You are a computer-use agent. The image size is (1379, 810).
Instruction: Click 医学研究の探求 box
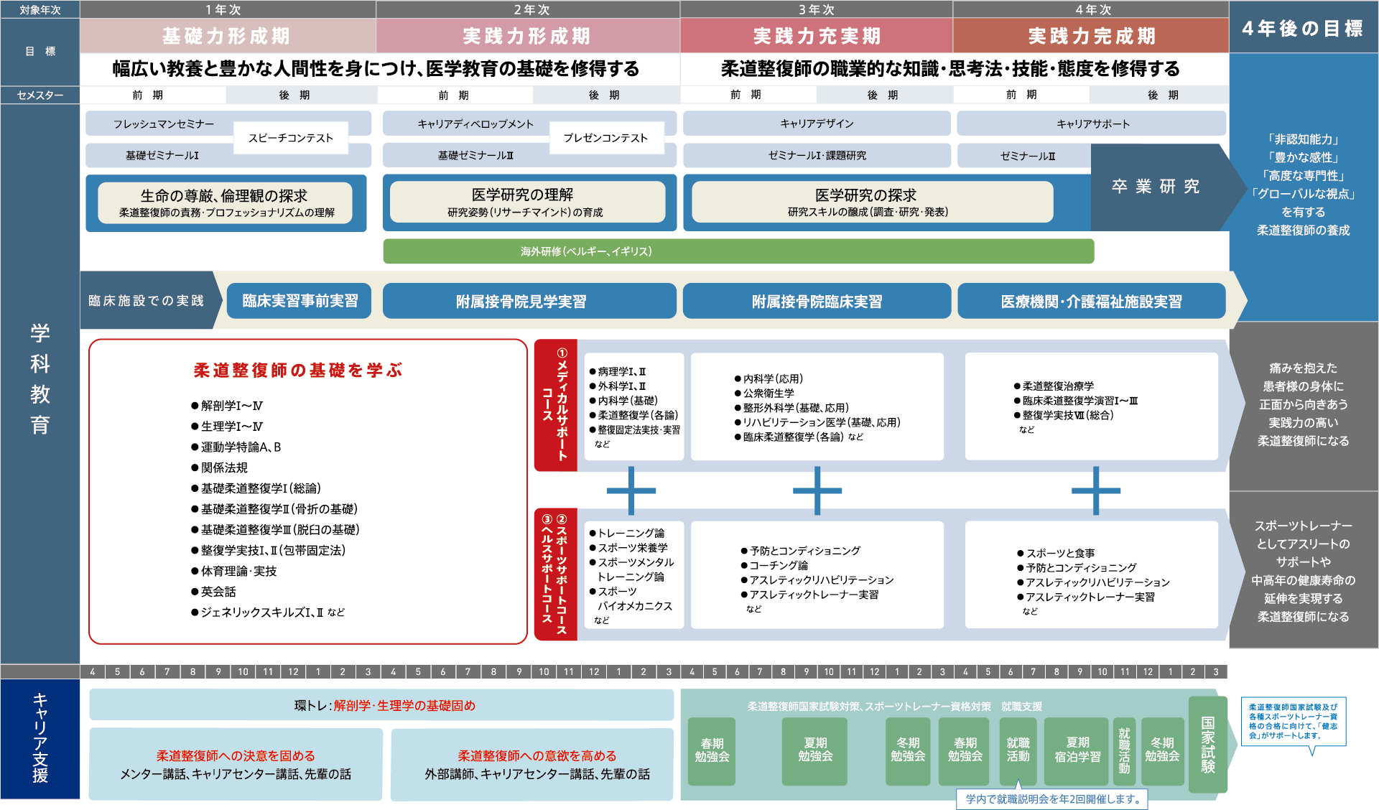[x=872, y=202]
